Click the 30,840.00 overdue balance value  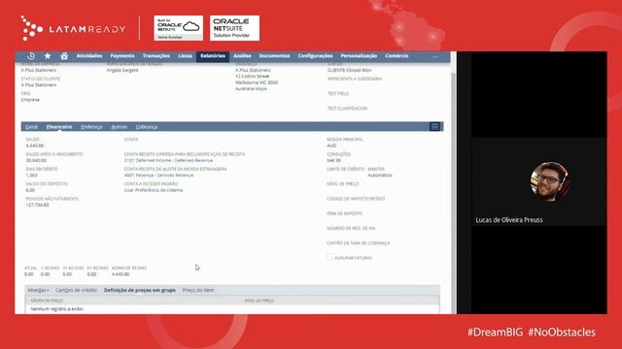pyautogui.click(x=36, y=161)
